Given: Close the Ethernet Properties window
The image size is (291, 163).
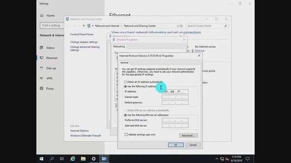Looking at the screenshot, I should (x=184, y=39).
